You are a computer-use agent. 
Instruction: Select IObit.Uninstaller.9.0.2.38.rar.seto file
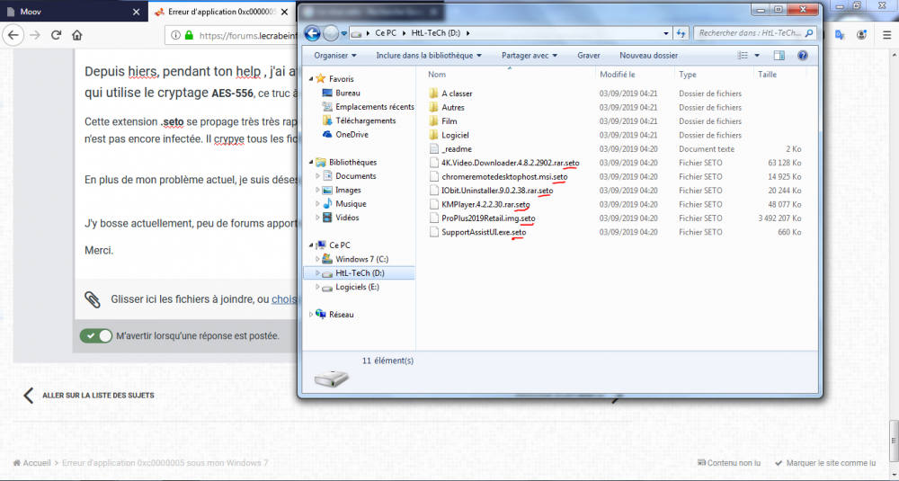point(497,191)
